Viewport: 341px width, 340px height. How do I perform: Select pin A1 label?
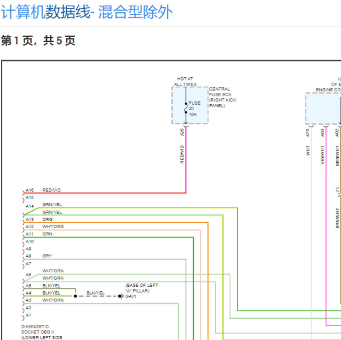[x=29, y=315]
